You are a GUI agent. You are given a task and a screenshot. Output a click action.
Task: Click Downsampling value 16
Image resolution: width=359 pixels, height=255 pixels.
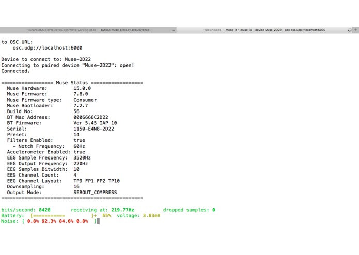coord(76,187)
